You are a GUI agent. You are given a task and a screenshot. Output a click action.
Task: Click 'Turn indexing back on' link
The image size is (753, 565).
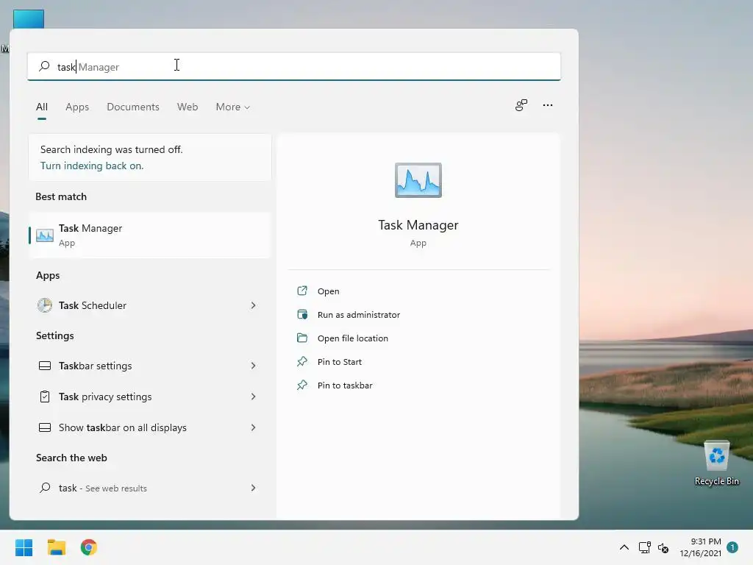tap(92, 166)
